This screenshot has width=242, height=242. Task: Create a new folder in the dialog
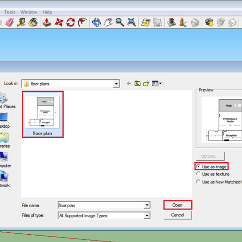[146, 83]
